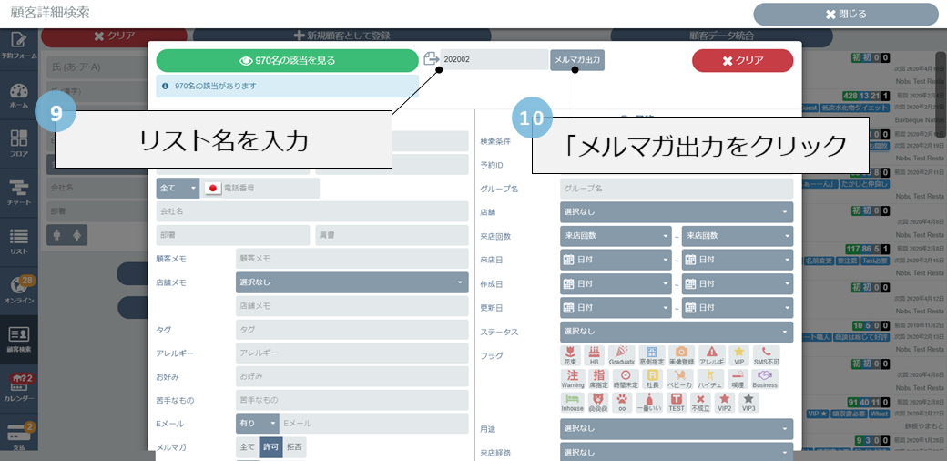The width and height of the screenshot is (947, 461).
Task: Select the アレルギ warning triangle flag
Action: [712, 354]
